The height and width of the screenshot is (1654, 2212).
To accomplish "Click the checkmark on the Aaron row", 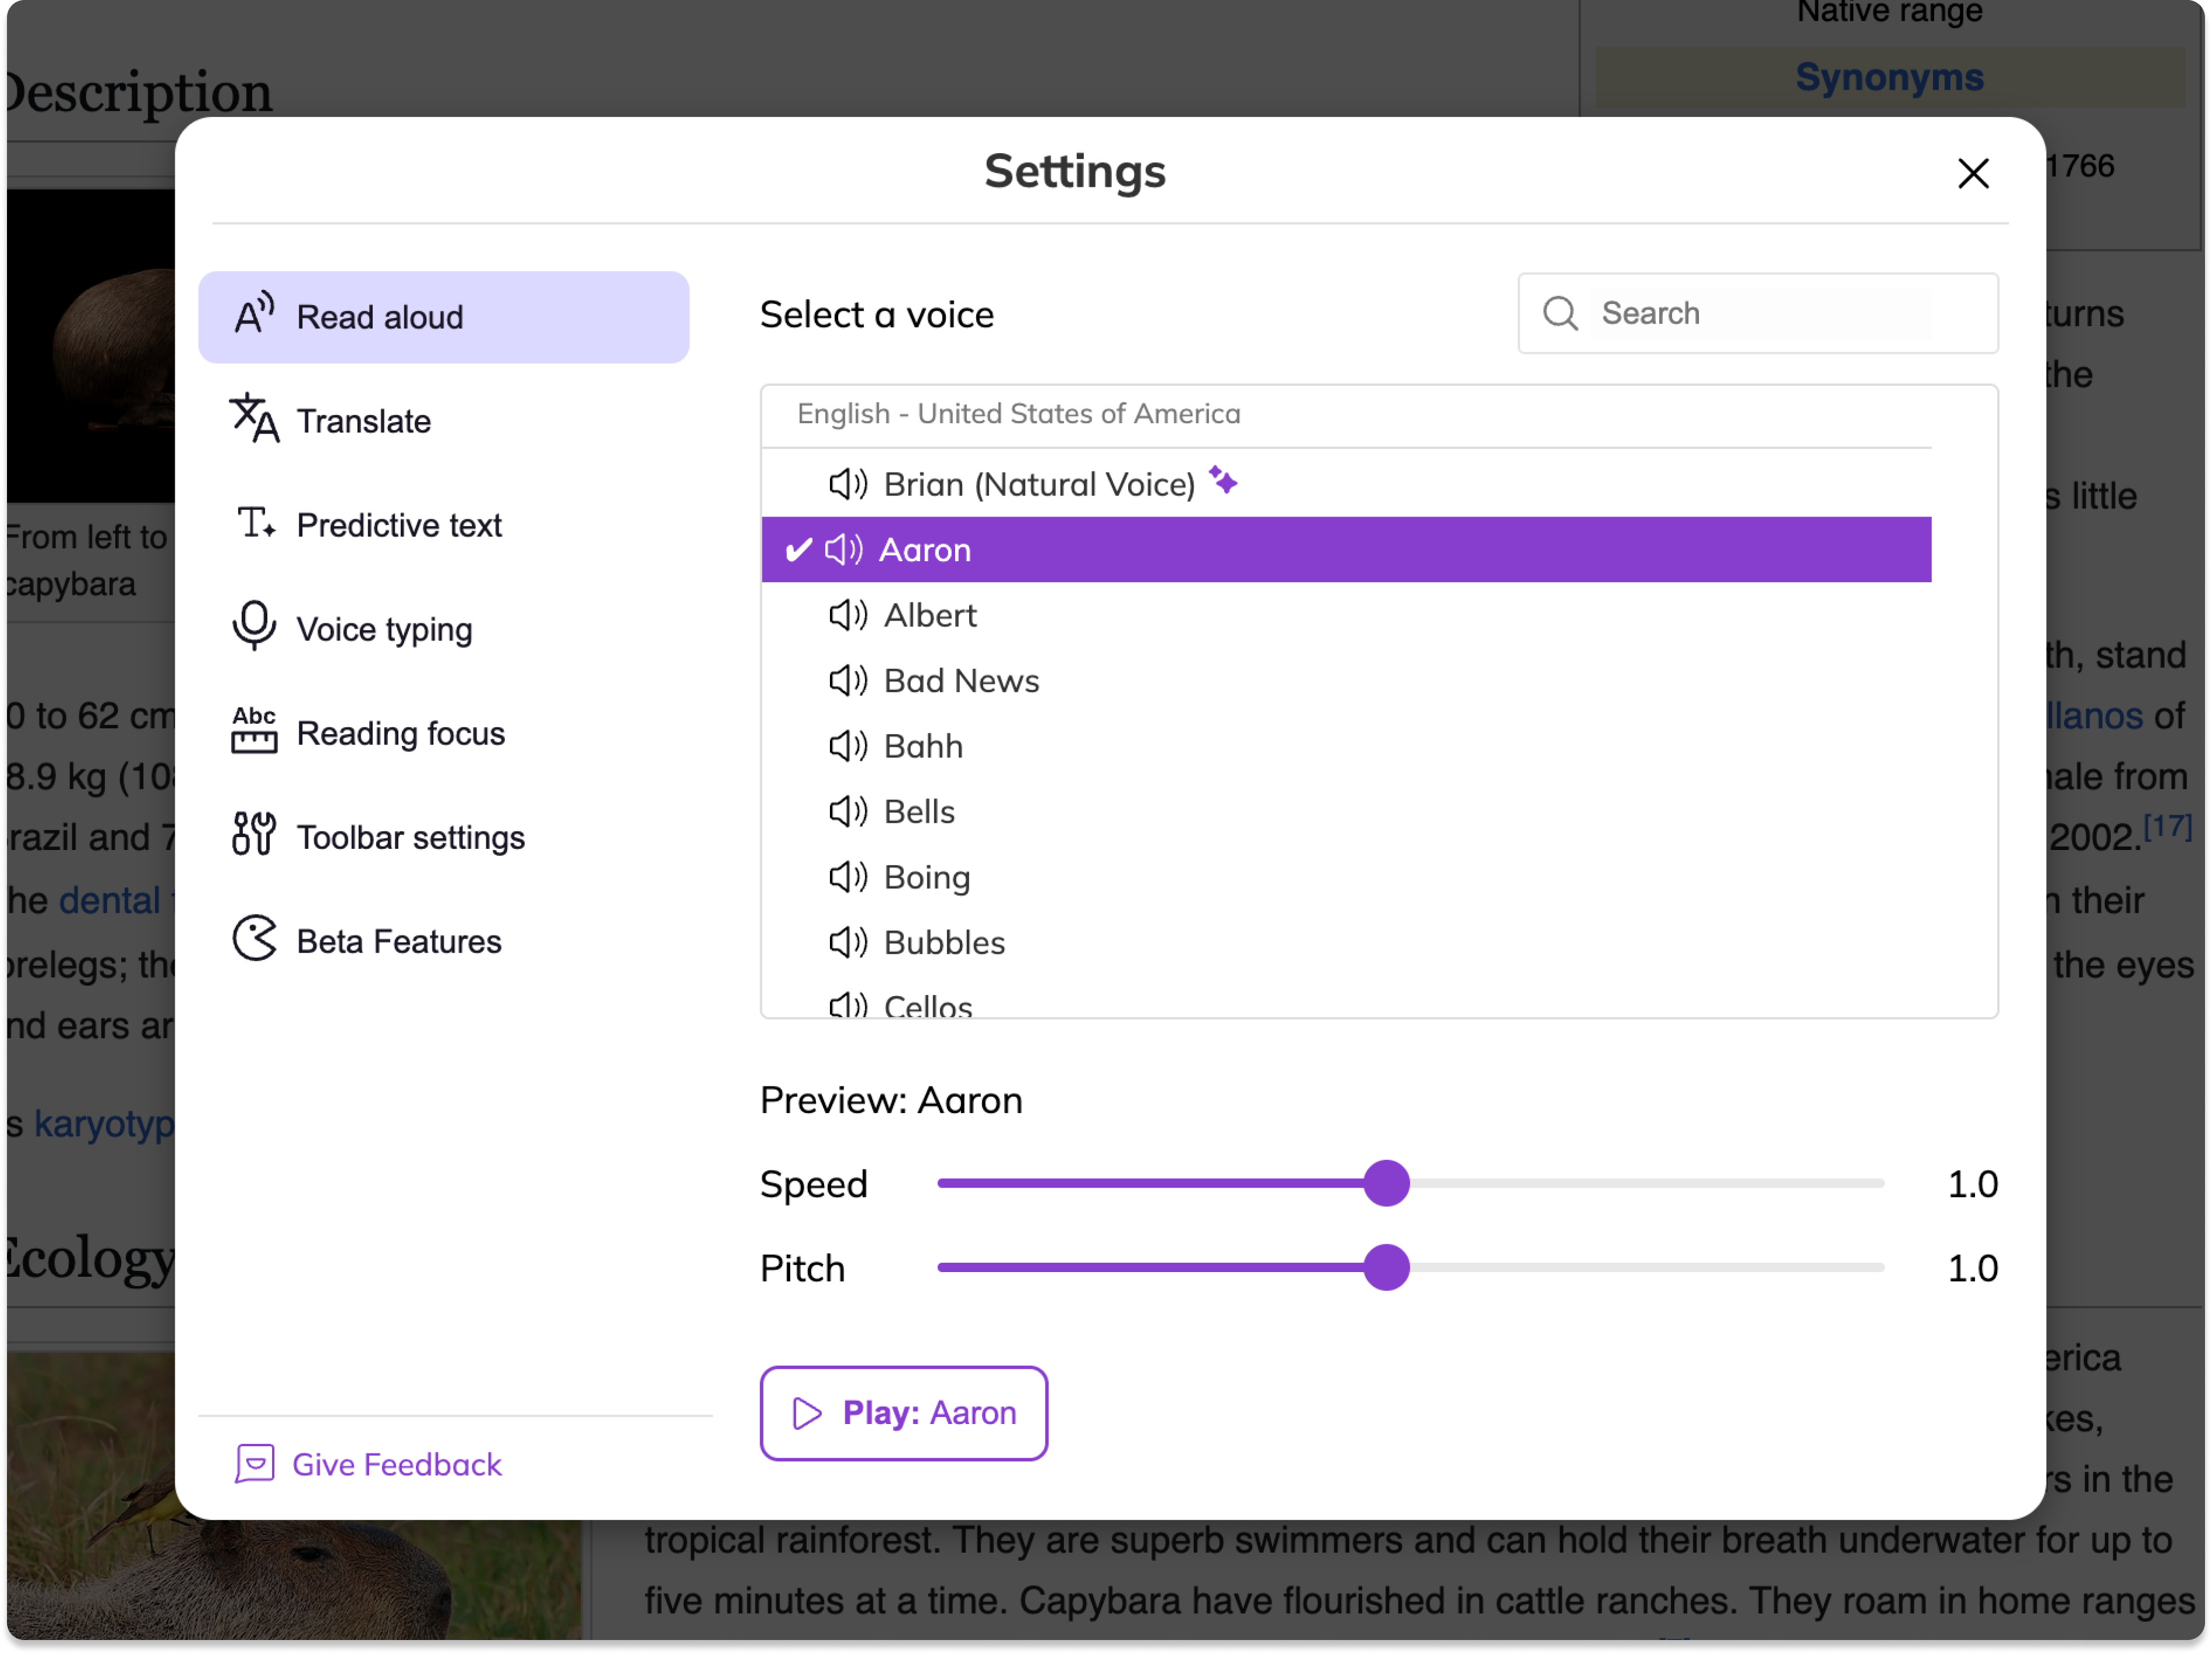I will pyautogui.click(x=798, y=548).
